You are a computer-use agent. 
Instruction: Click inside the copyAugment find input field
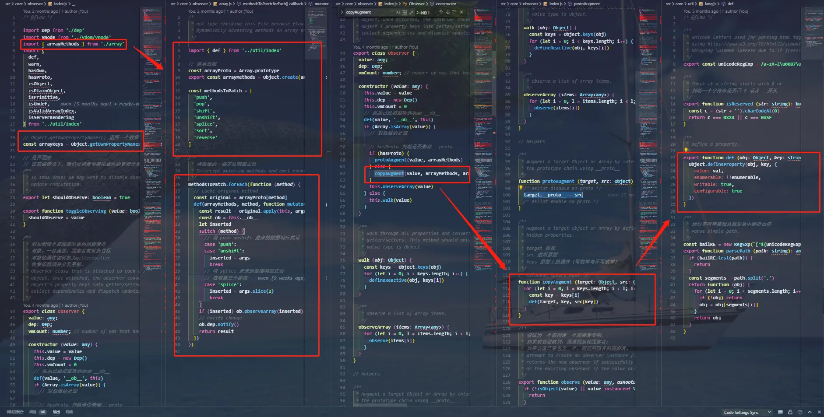point(370,12)
